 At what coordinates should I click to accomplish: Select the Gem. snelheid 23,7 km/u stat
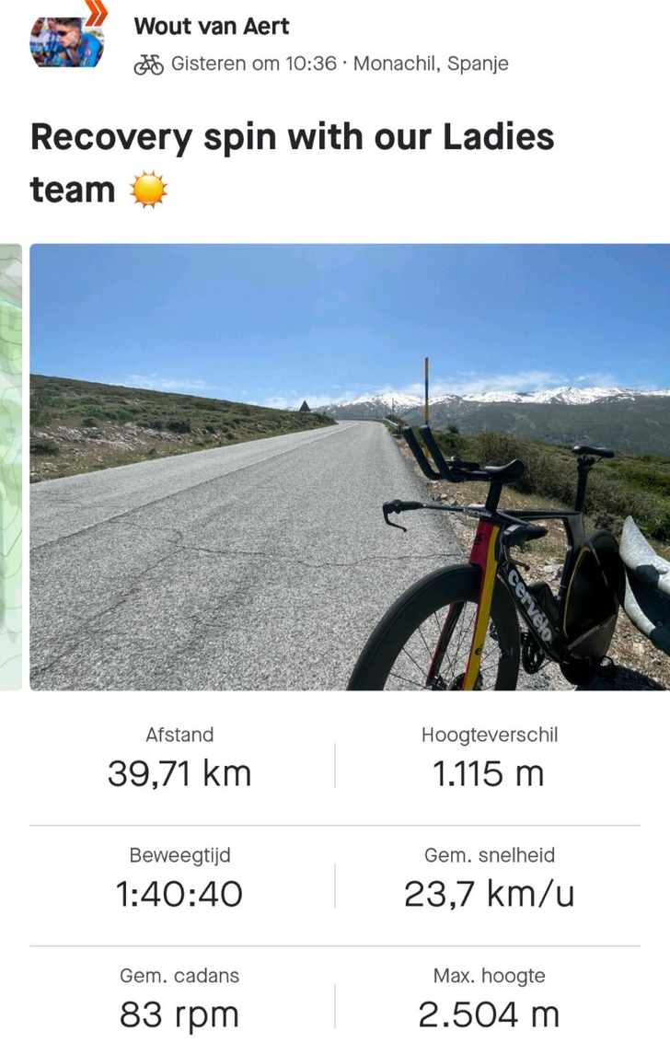489,878
